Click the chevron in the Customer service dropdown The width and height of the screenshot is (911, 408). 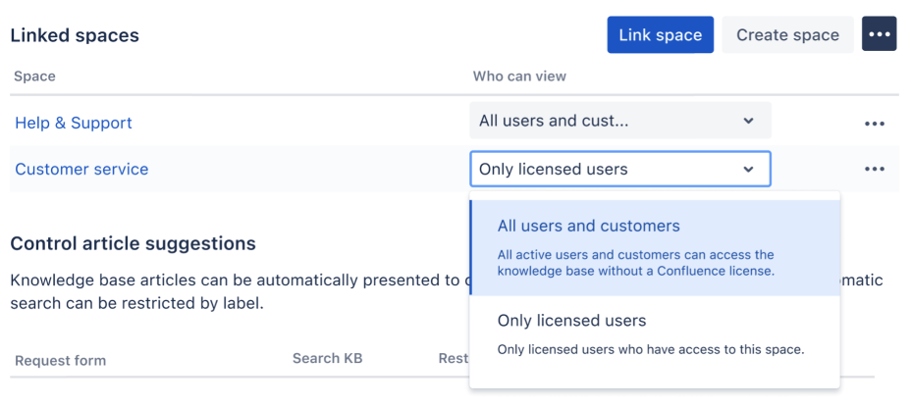pyautogui.click(x=748, y=170)
